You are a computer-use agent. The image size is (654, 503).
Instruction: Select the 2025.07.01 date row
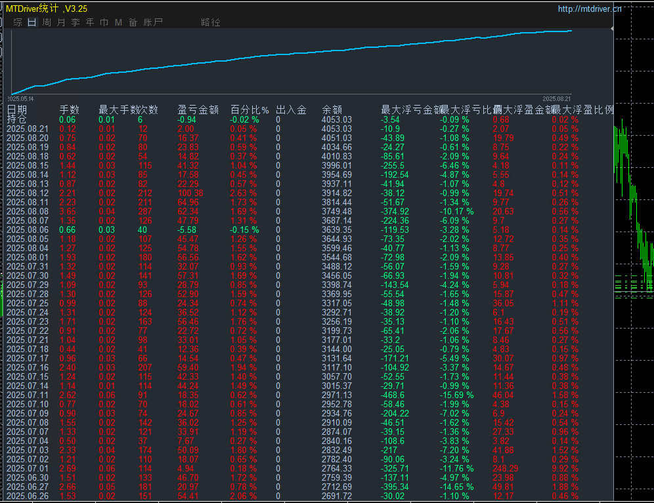(x=28, y=468)
